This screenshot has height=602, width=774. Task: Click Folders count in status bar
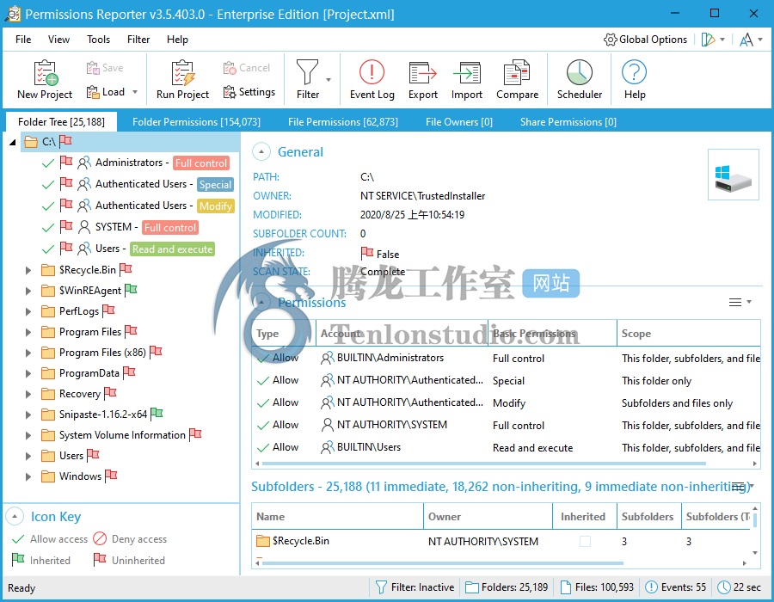(507, 587)
